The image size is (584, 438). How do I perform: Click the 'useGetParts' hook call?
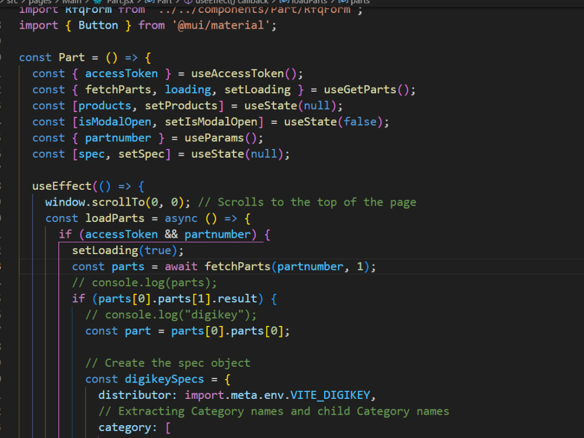coord(360,89)
